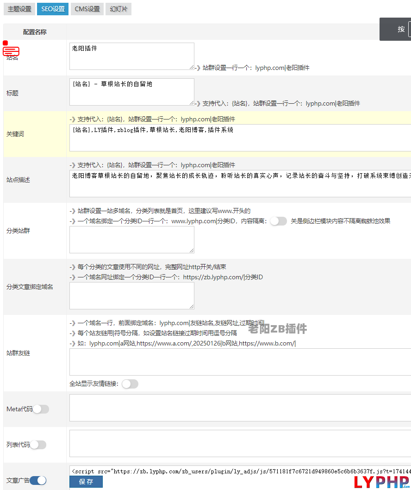Click the 文章广告 script code field
The height and width of the screenshot is (490, 411).
240,471
